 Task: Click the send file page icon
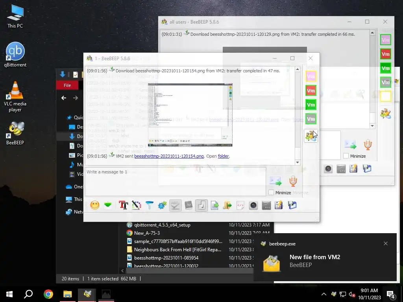coord(214,205)
